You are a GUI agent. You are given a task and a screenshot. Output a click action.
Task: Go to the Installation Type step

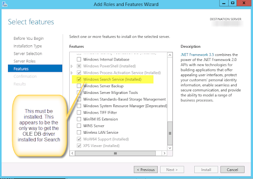pos(28,46)
